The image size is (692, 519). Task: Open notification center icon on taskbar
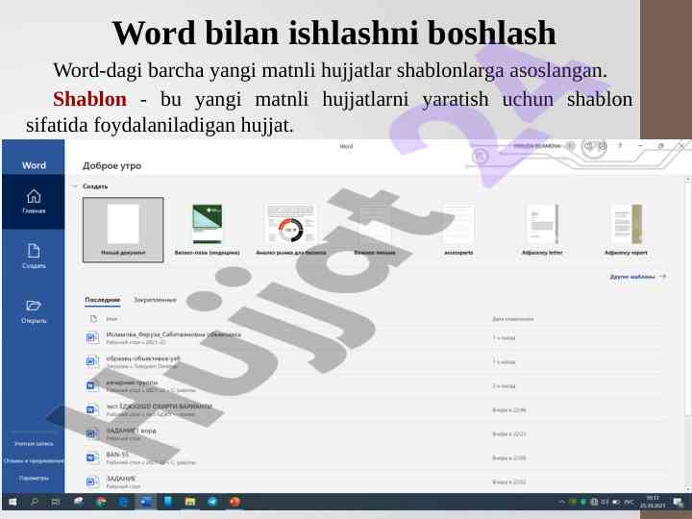(678, 502)
